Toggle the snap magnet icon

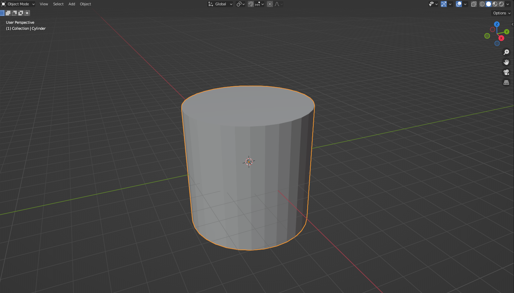pyautogui.click(x=251, y=4)
